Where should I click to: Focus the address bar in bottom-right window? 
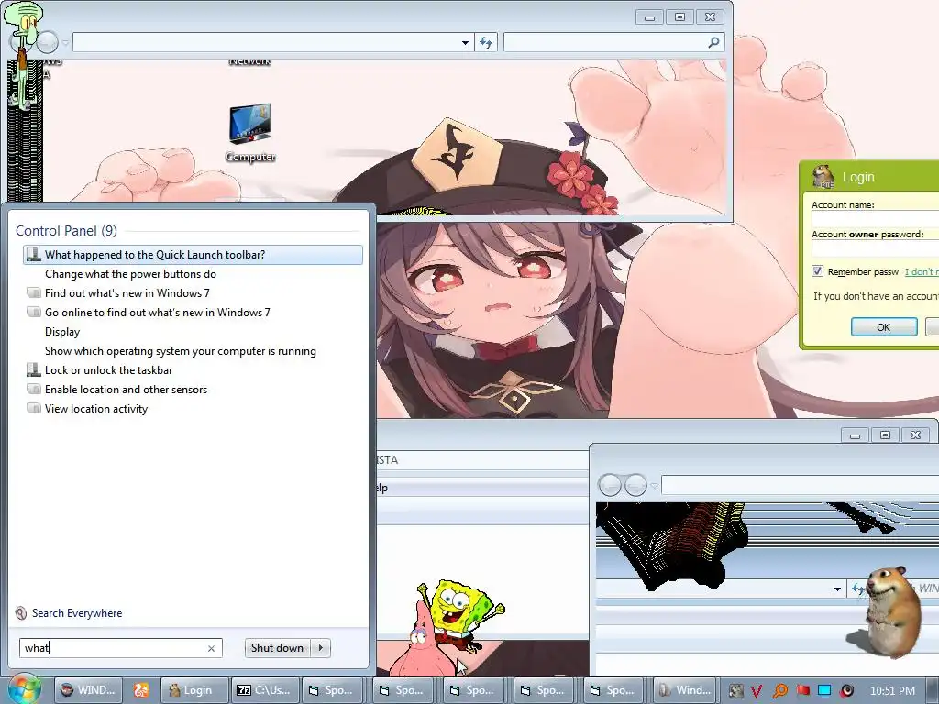pos(800,485)
